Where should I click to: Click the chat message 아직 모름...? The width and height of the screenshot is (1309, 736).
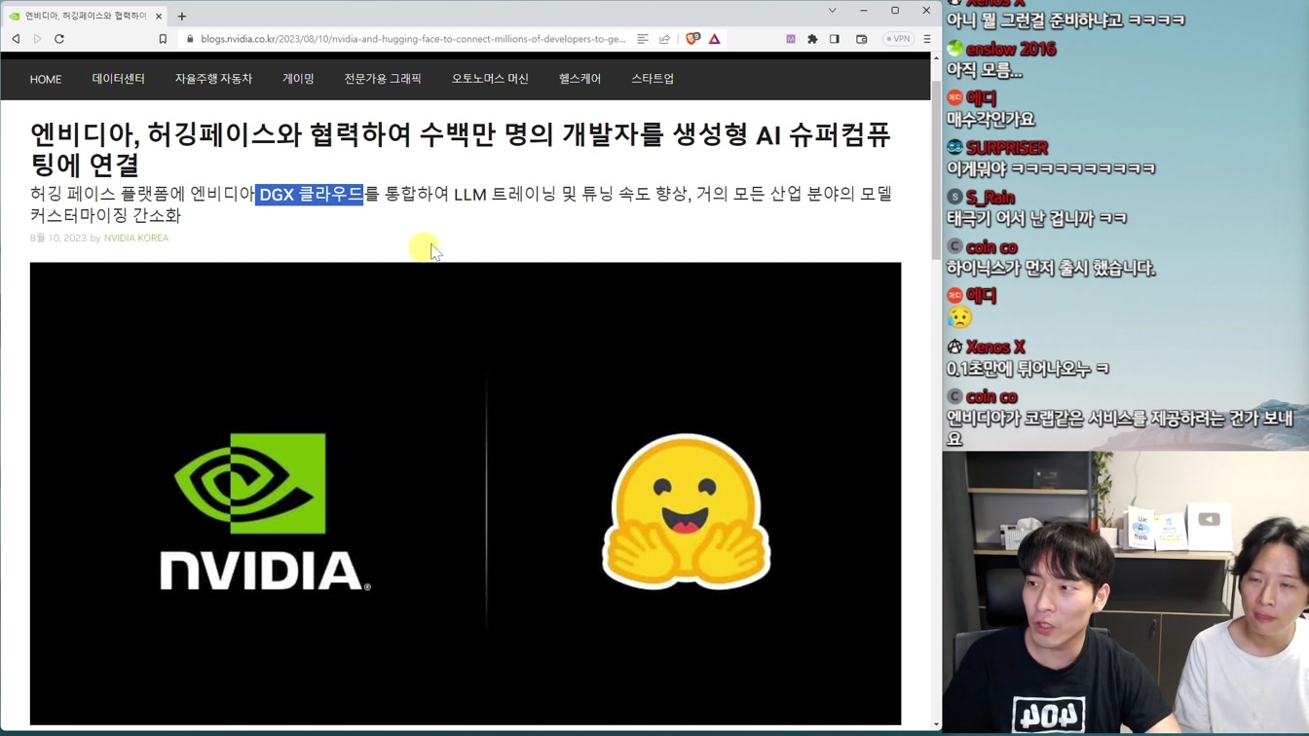pos(985,71)
